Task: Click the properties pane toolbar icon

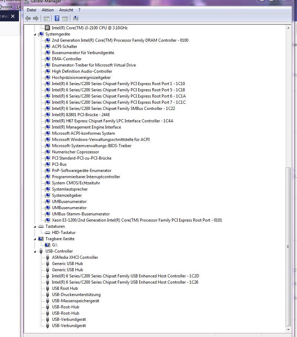Action: tap(65, 19)
